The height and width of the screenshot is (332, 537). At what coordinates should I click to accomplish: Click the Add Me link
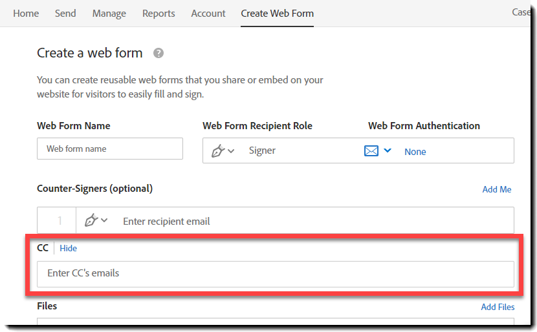[x=497, y=189]
